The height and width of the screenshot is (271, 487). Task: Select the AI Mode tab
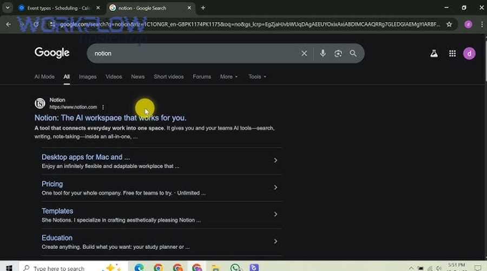click(44, 77)
